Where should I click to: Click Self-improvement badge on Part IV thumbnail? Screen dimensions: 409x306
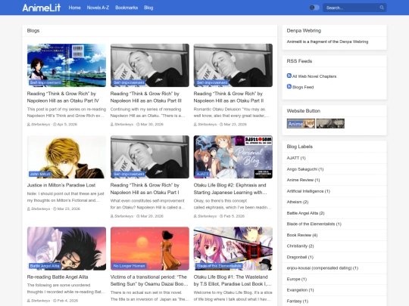(x=45, y=83)
